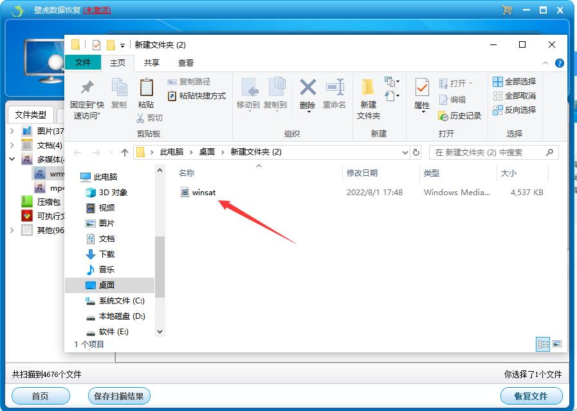The width and height of the screenshot is (577, 411).
Task: Click the search box in Explorer
Action: point(488,153)
